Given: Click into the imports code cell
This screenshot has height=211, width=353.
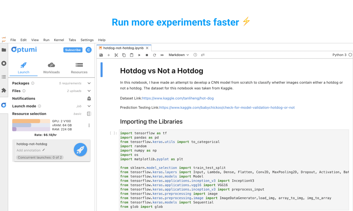Looking at the screenshot, I should tap(234, 170).
